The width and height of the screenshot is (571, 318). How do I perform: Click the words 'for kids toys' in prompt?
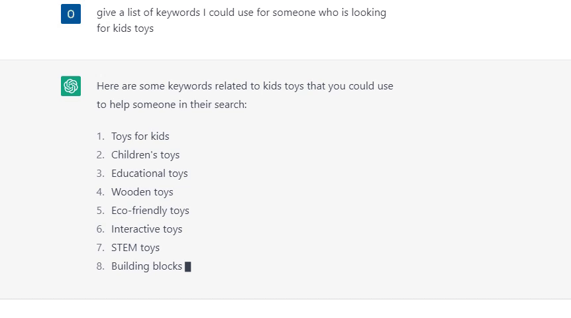click(125, 28)
